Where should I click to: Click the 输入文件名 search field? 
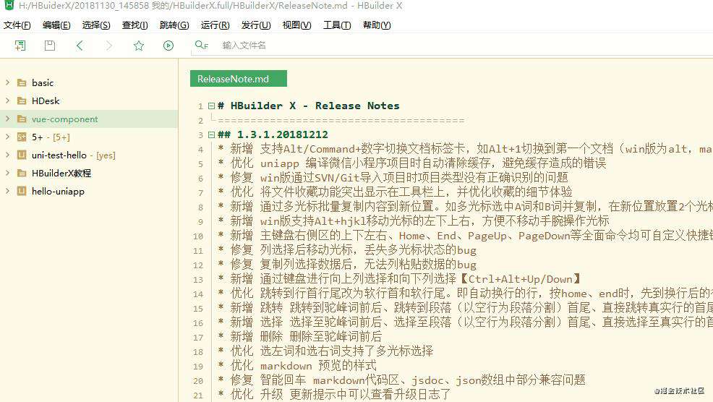(244, 46)
